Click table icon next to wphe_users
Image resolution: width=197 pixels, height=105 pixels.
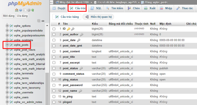pos(11,97)
